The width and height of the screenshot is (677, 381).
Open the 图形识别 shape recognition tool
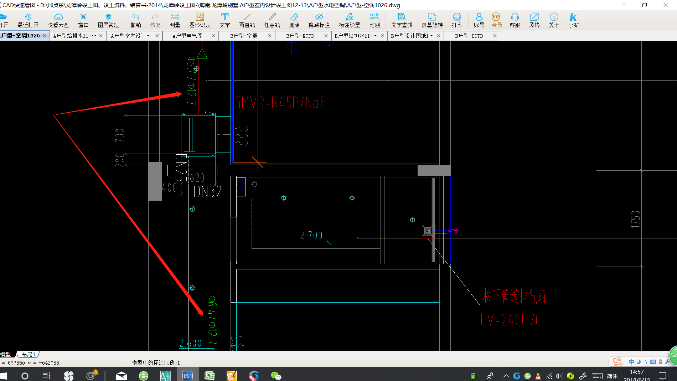pos(200,20)
